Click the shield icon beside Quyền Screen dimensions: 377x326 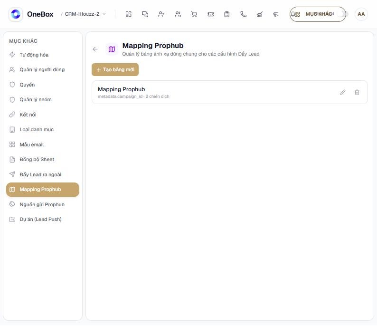point(12,85)
